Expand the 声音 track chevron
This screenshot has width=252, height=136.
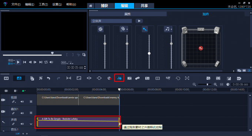pyautogui.click(x=31, y=124)
